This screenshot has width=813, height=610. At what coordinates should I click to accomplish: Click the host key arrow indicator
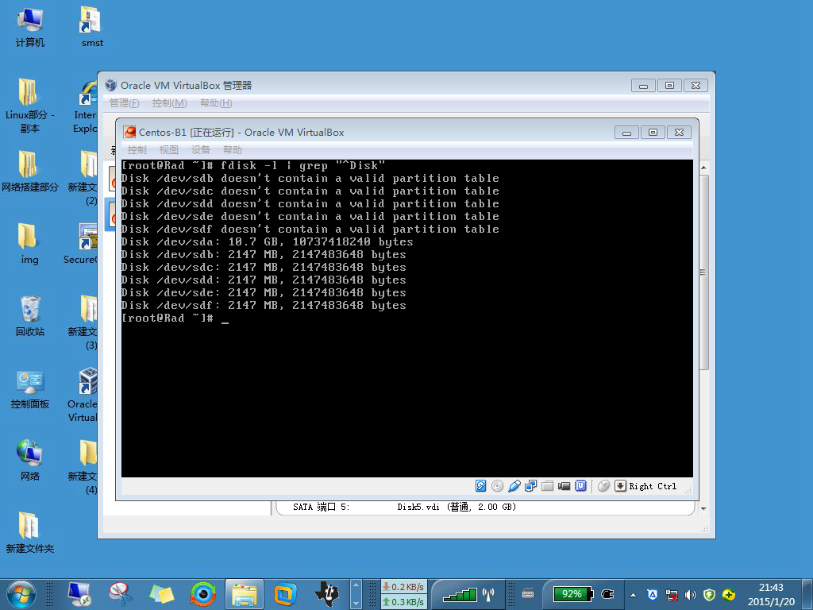pos(620,486)
